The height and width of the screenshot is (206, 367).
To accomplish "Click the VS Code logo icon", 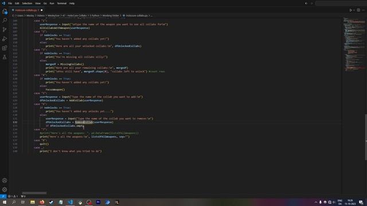I will pyautogui.click(x=3, y=3).
